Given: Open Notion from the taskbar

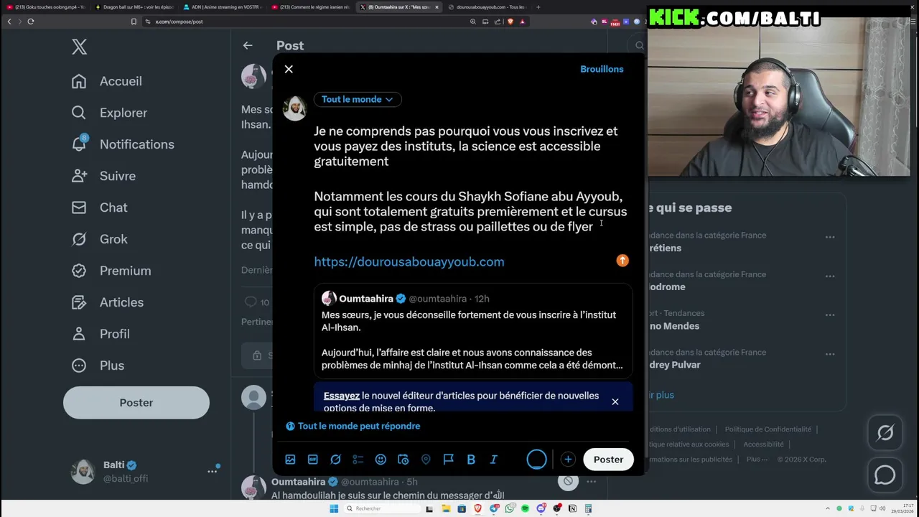Looking at the screenshot, I should (x=572, y=508).
